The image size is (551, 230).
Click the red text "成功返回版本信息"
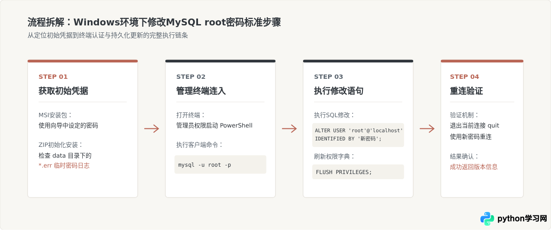pos(474,167)
